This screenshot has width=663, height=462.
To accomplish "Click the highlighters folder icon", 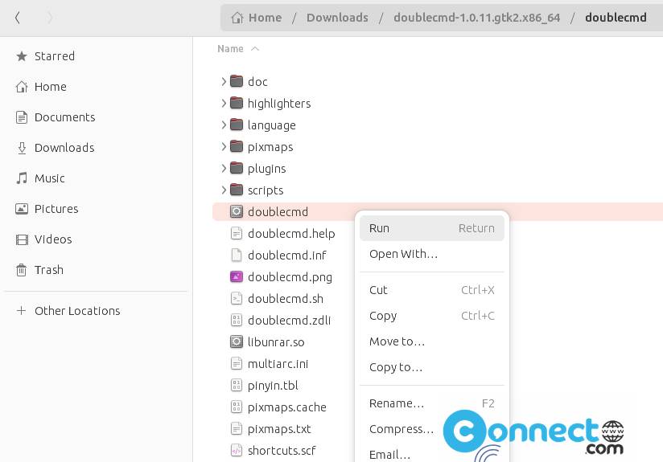I will pos(237,103).
